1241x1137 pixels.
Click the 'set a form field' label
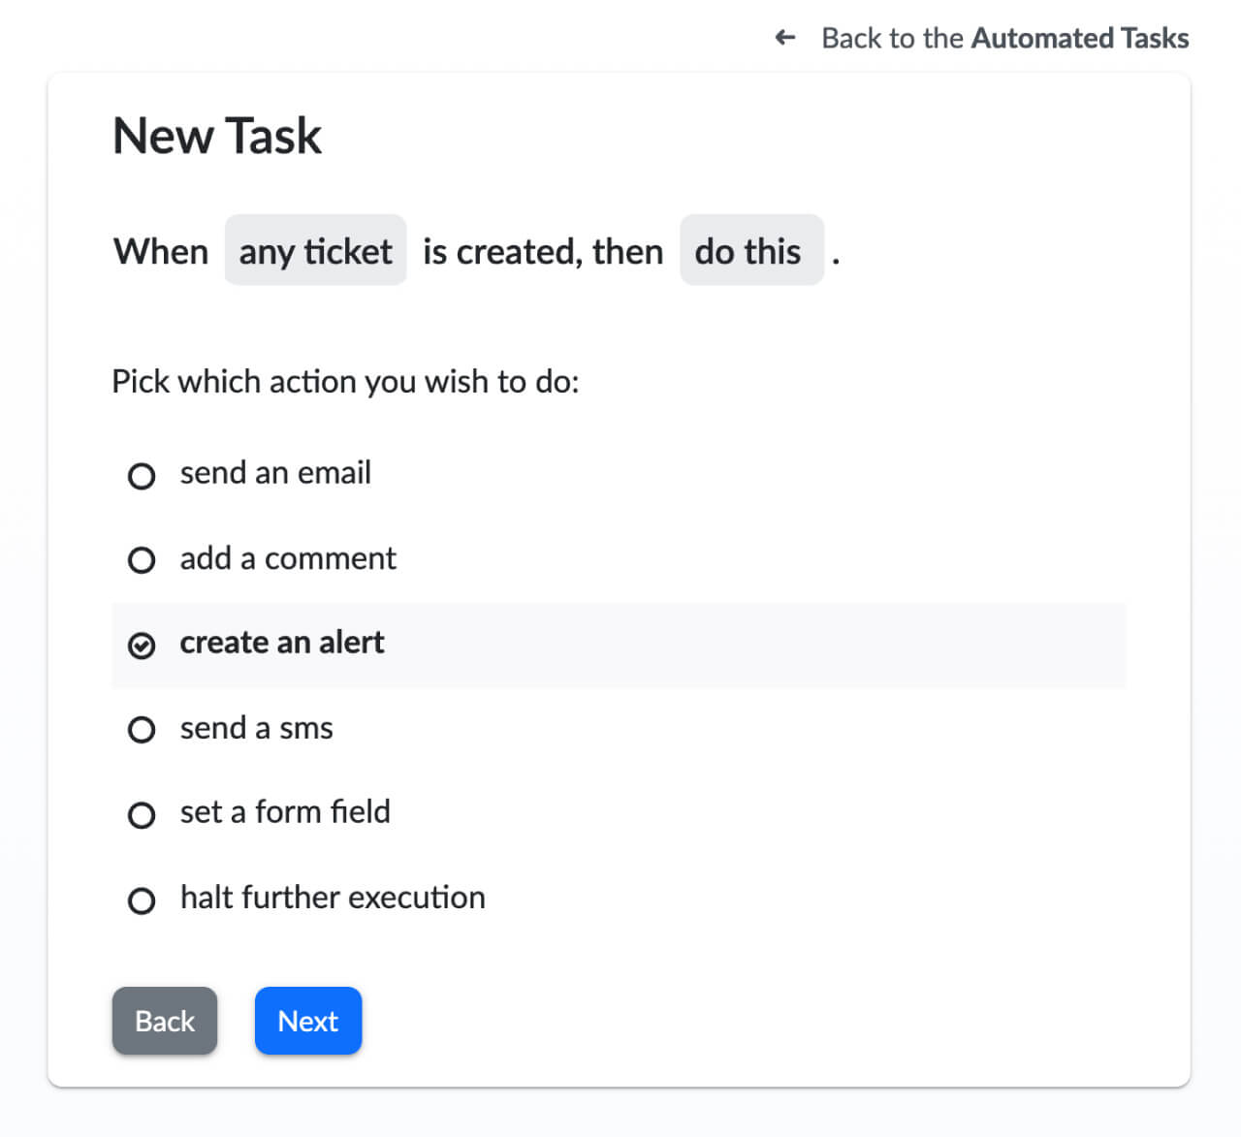285,812
